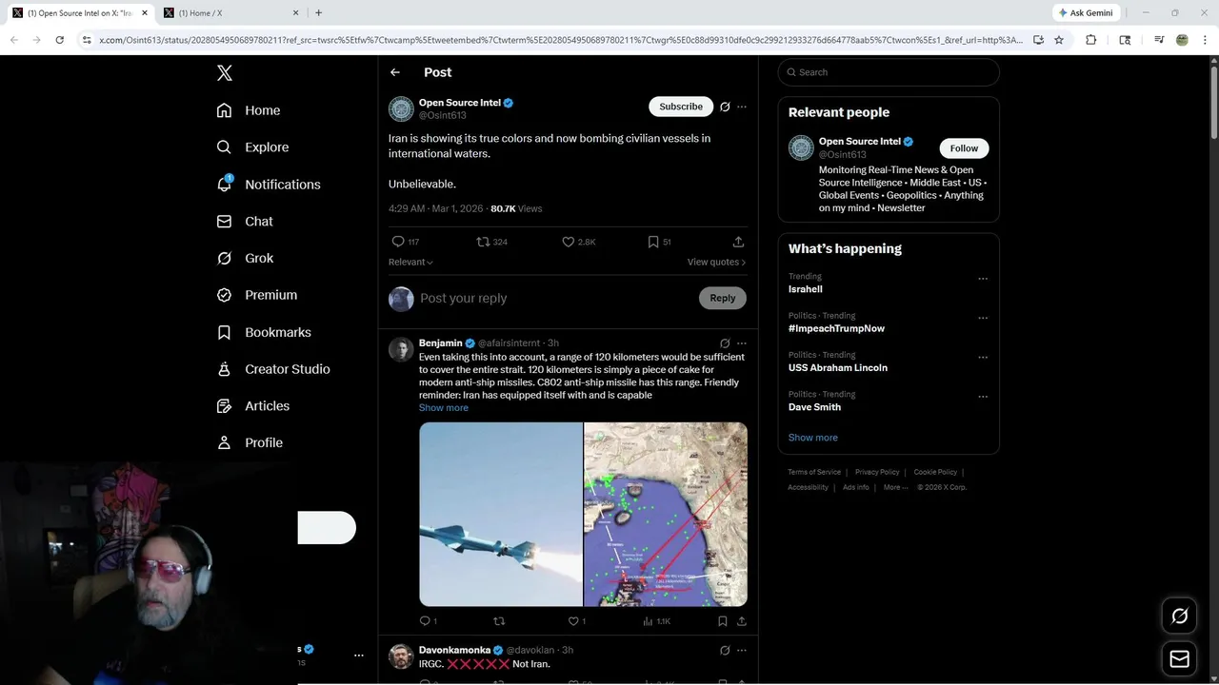Follow Open Source Intel in Relevant people
This screenshot has height=685, width=1219.
(964, 148)
